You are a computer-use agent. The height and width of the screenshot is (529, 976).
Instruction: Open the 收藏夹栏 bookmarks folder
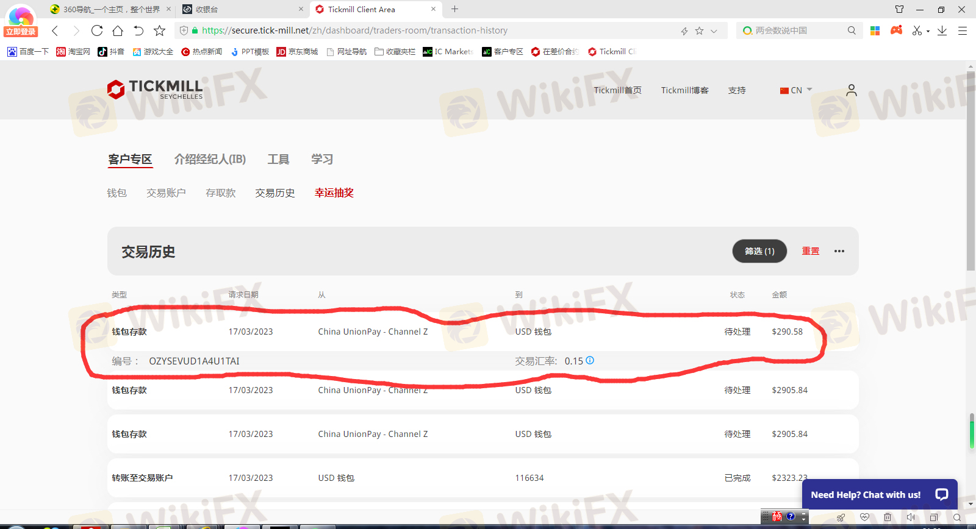pos(395,52)
